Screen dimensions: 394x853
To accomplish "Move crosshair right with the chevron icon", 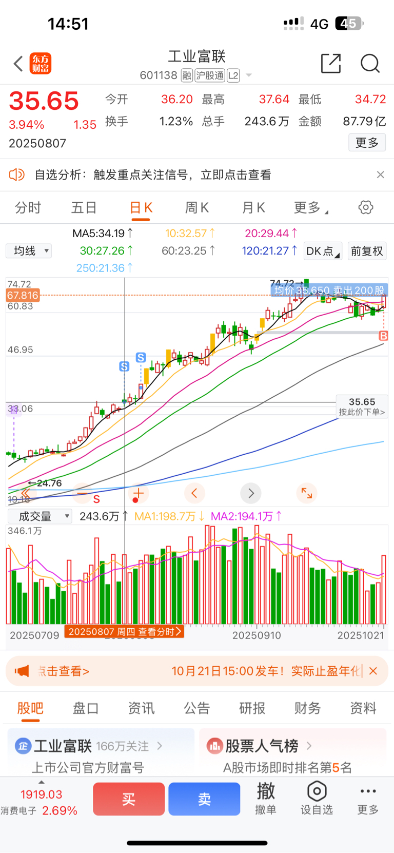I will pos(251,493).
